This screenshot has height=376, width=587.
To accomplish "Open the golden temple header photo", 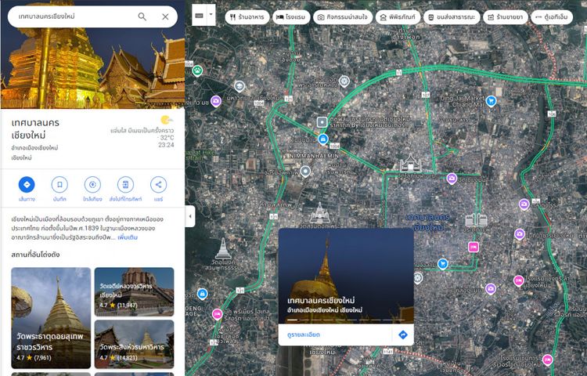I will click(92, 67).
